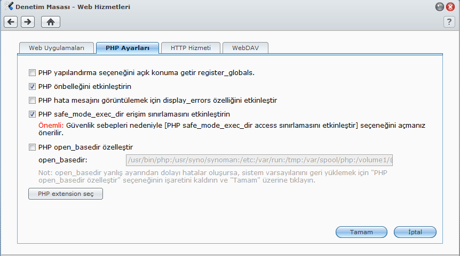The height and width of the screenshot is (256, 460).
Task: Confirm settings with the Tamam button
Action: point(361,232)
